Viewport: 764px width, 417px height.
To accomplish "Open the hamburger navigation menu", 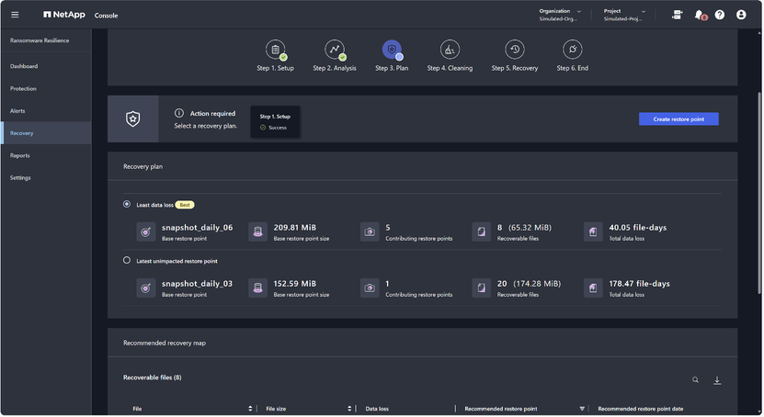I will pos(15,15).
